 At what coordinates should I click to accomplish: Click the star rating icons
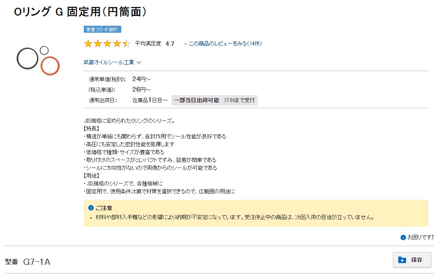pos(107,44)
